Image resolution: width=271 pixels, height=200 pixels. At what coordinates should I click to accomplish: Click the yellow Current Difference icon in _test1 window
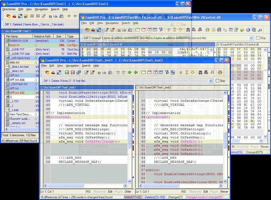187,72
